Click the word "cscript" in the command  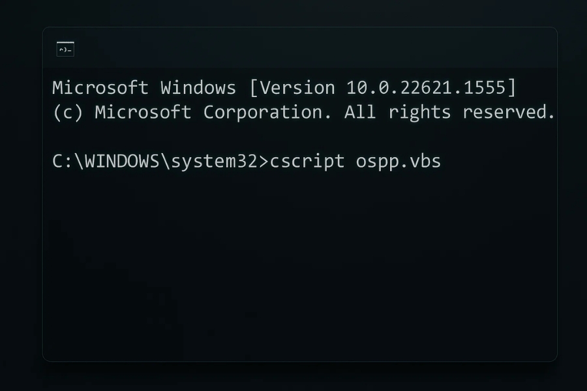[x=307, y=162]
